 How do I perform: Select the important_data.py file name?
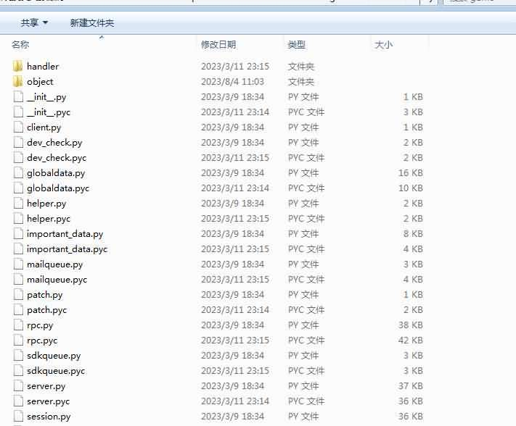(65, 234)
